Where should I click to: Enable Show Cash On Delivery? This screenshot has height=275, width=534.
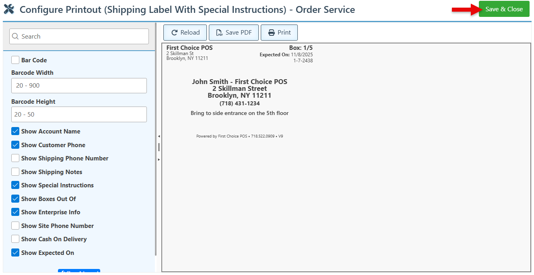[15, 239]
